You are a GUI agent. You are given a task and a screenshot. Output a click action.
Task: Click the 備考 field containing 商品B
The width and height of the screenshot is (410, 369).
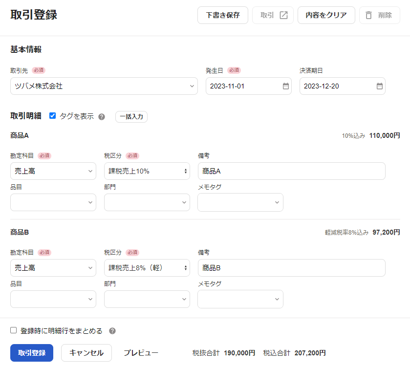click(292, 268)
